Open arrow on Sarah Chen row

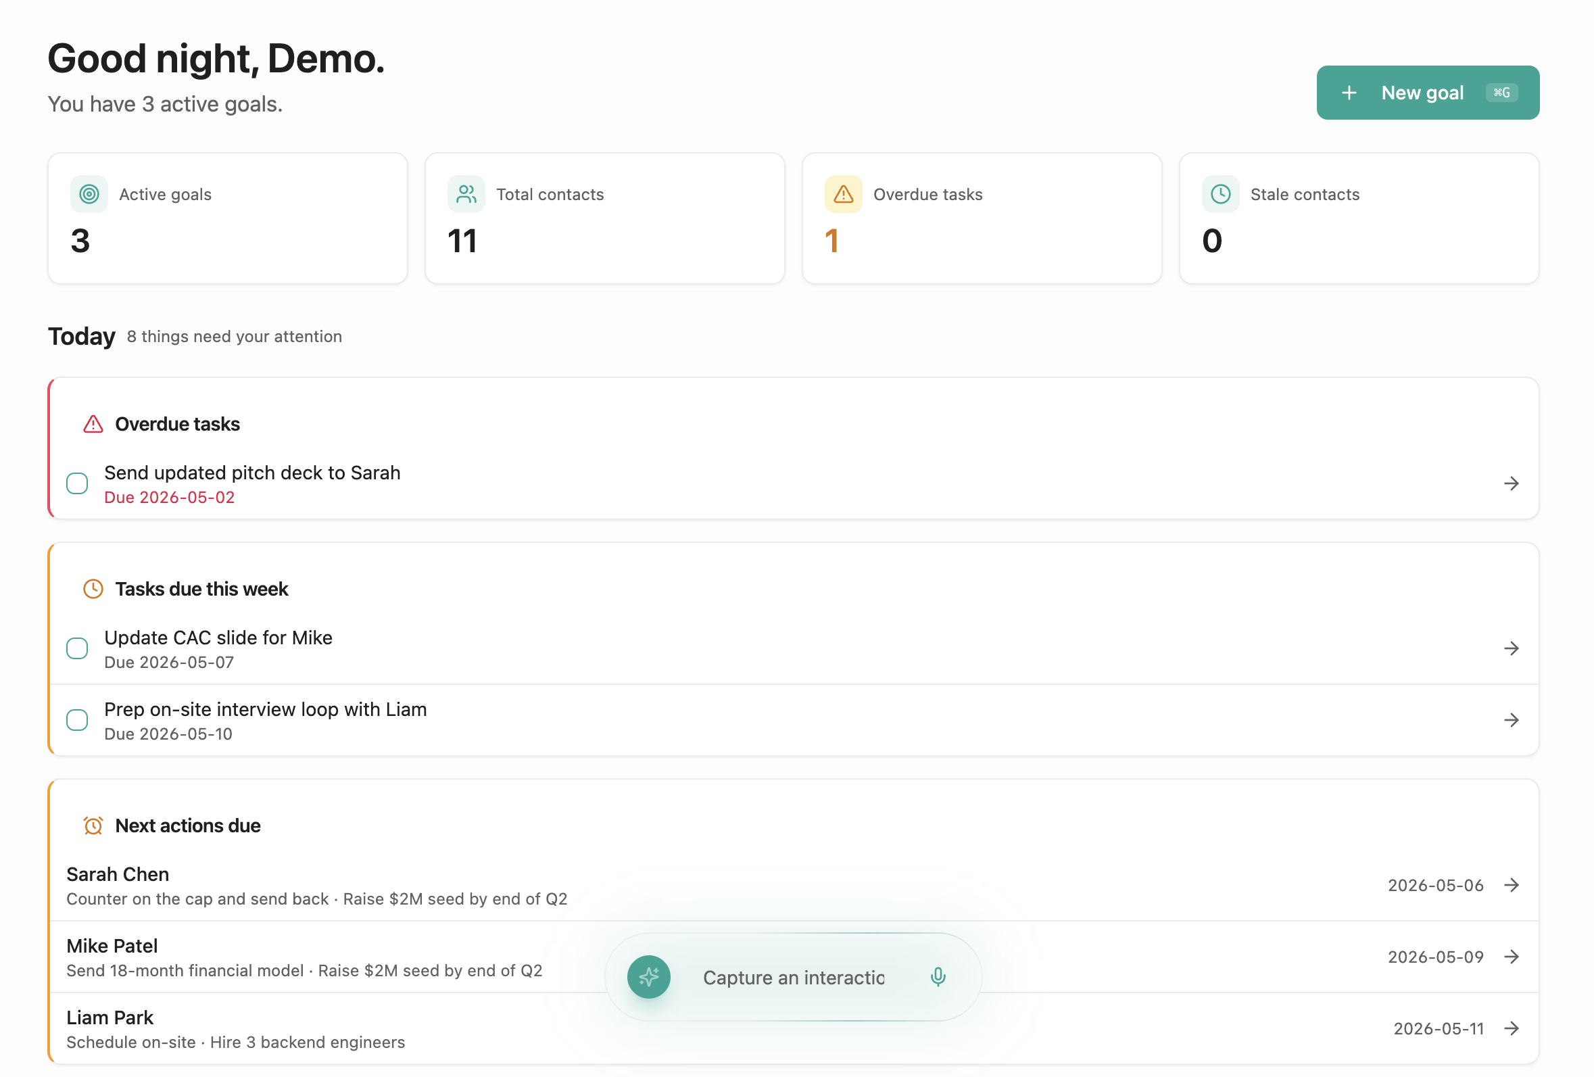click(x=1511, y=885)
